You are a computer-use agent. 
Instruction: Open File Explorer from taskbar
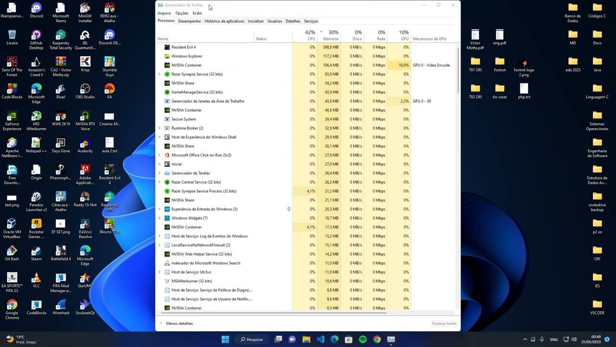point(306,339)
